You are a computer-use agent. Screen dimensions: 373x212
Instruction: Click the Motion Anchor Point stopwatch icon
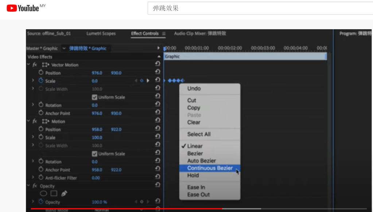point(41,170)
